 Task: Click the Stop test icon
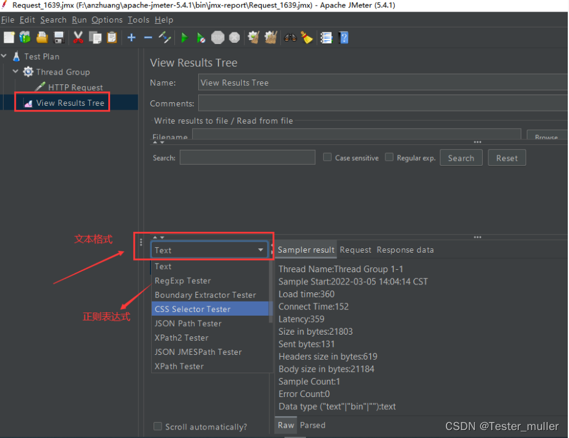coord(218,37)
